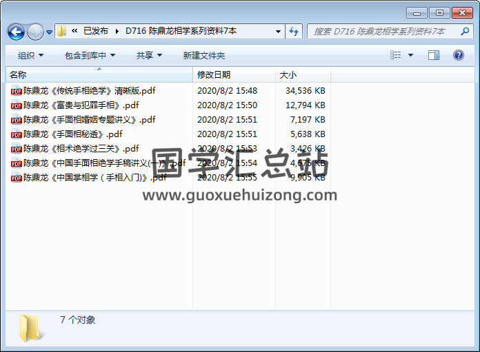Click the change view icon

(395, 55)
